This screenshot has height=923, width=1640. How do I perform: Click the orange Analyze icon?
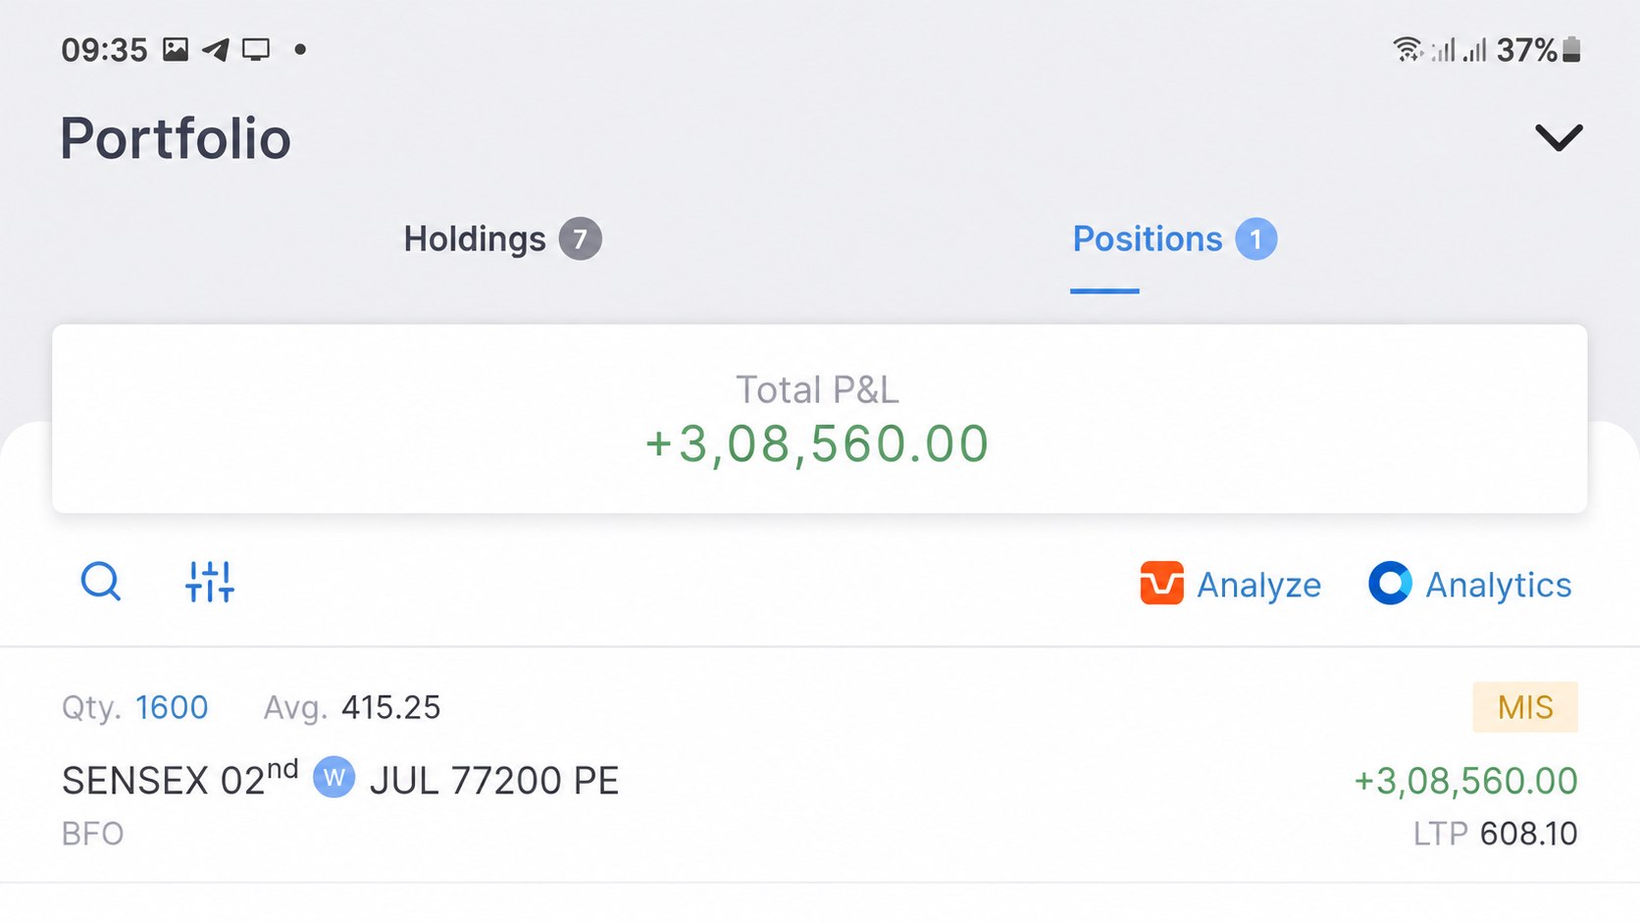(x=1161, y=584)
